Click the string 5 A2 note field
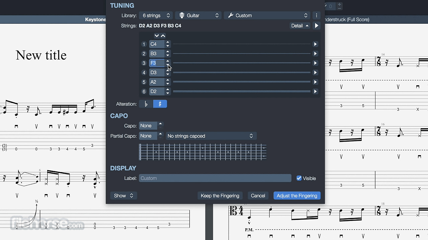 coord(157,82)
